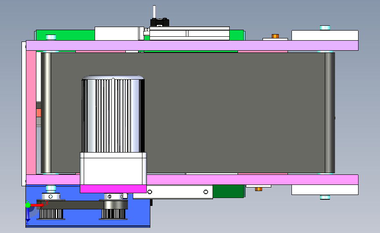Select the green plate at top left
The height and width of the screenshot is (233, 380).
point(65,35)
